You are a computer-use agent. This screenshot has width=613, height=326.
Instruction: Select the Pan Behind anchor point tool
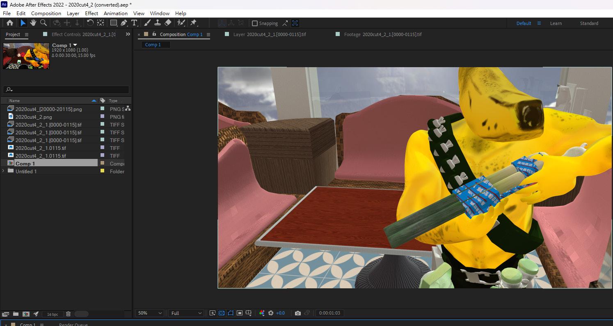coord(101,23)
